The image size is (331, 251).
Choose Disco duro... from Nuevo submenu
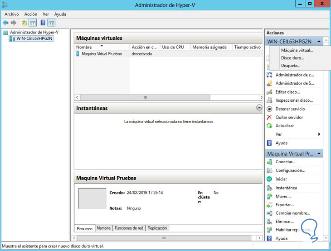(292, 58)
